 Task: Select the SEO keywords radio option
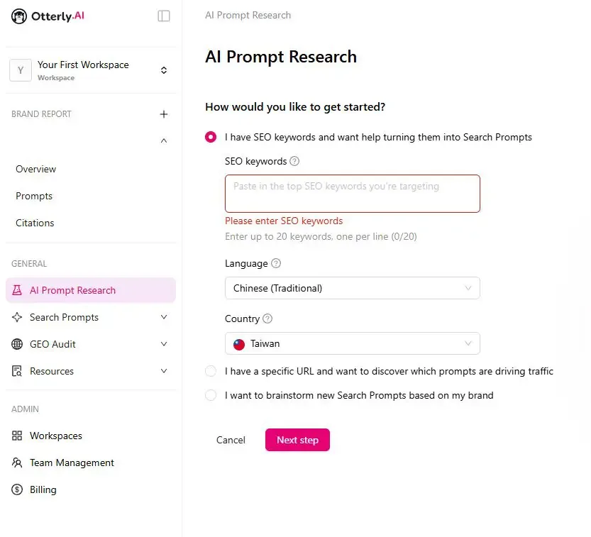click(211, 137)
